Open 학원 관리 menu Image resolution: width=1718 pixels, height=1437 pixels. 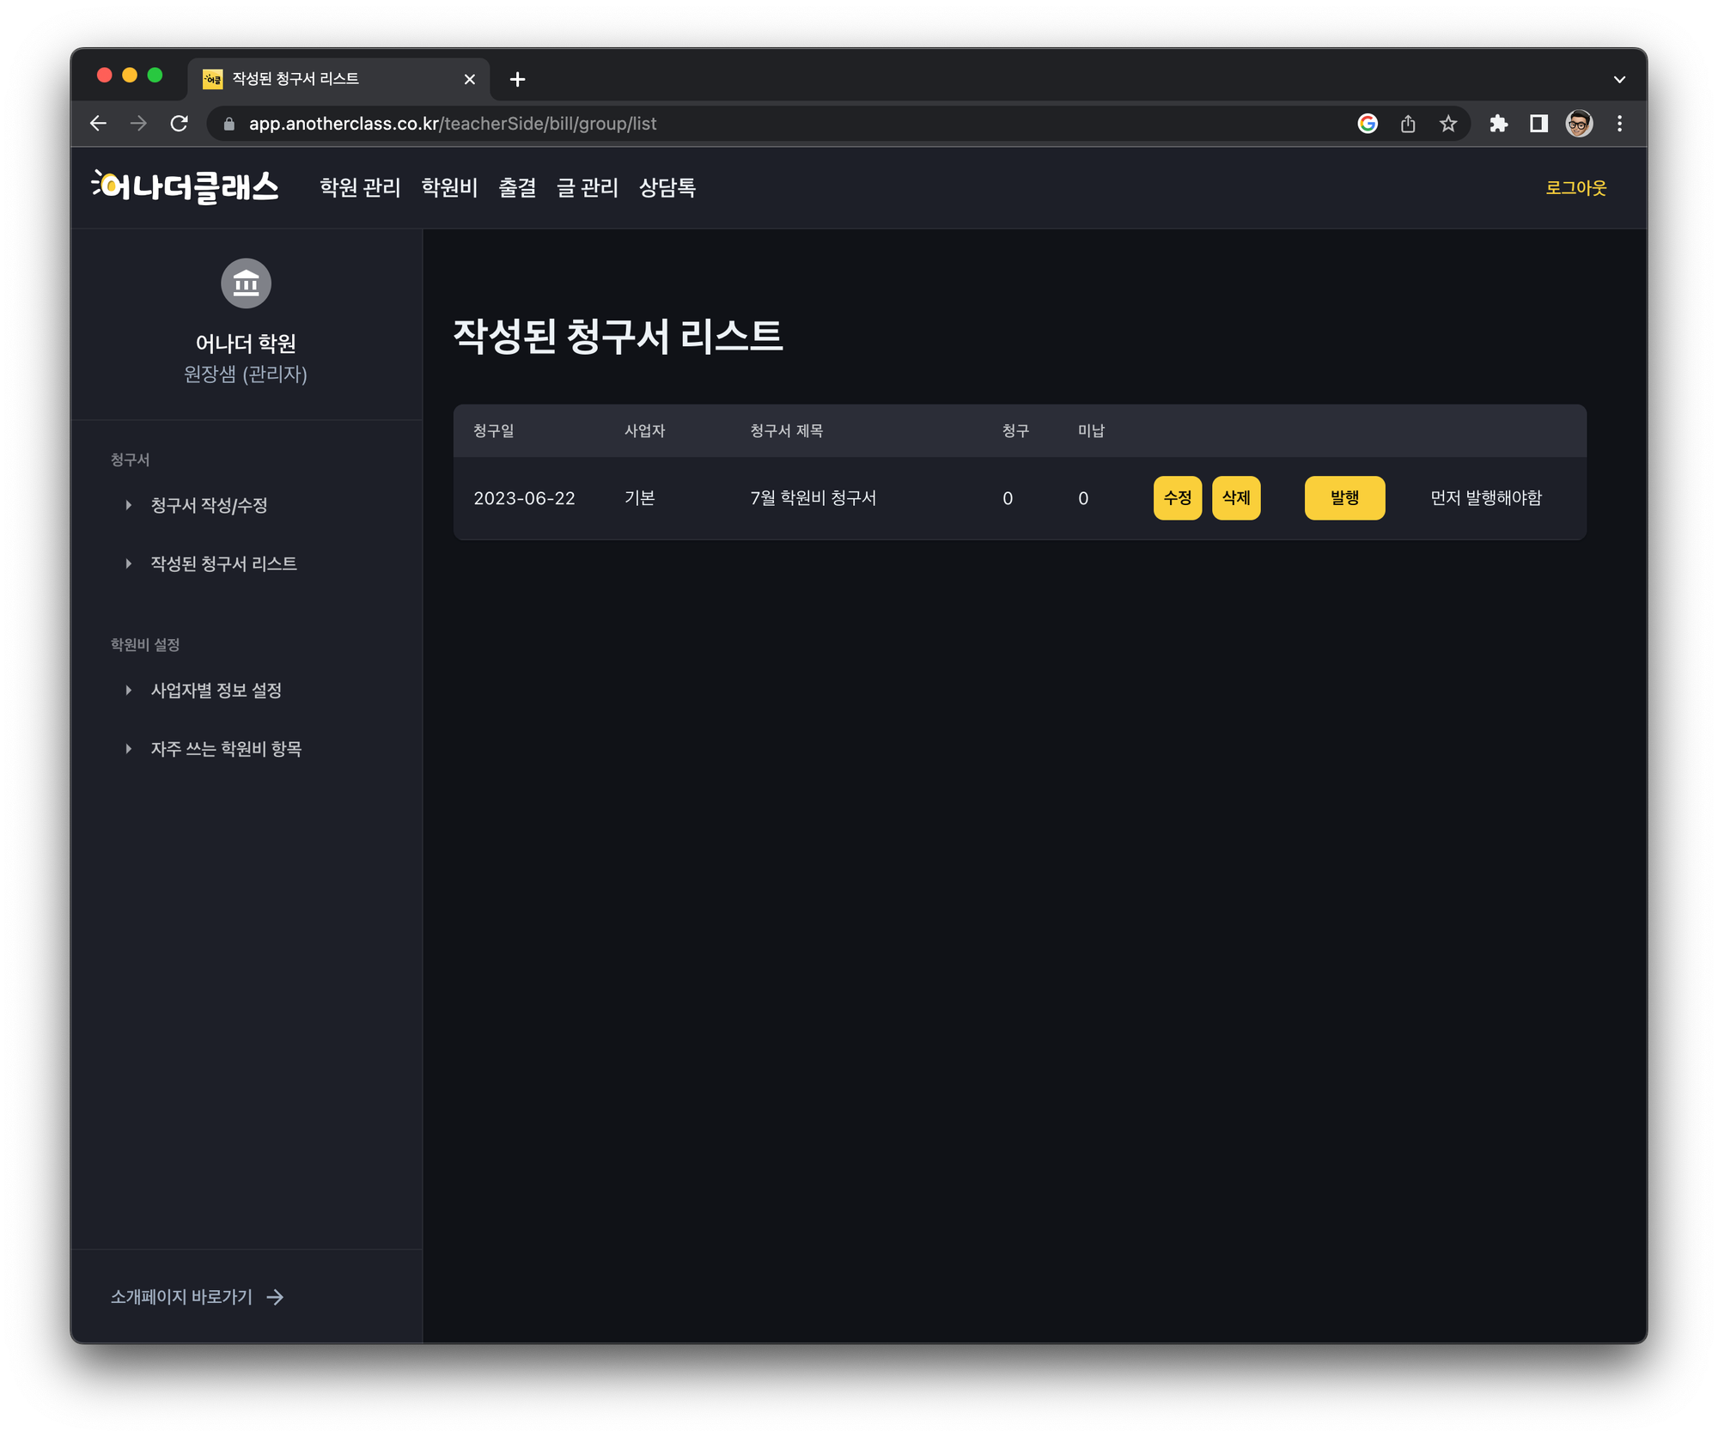(360, 187)
